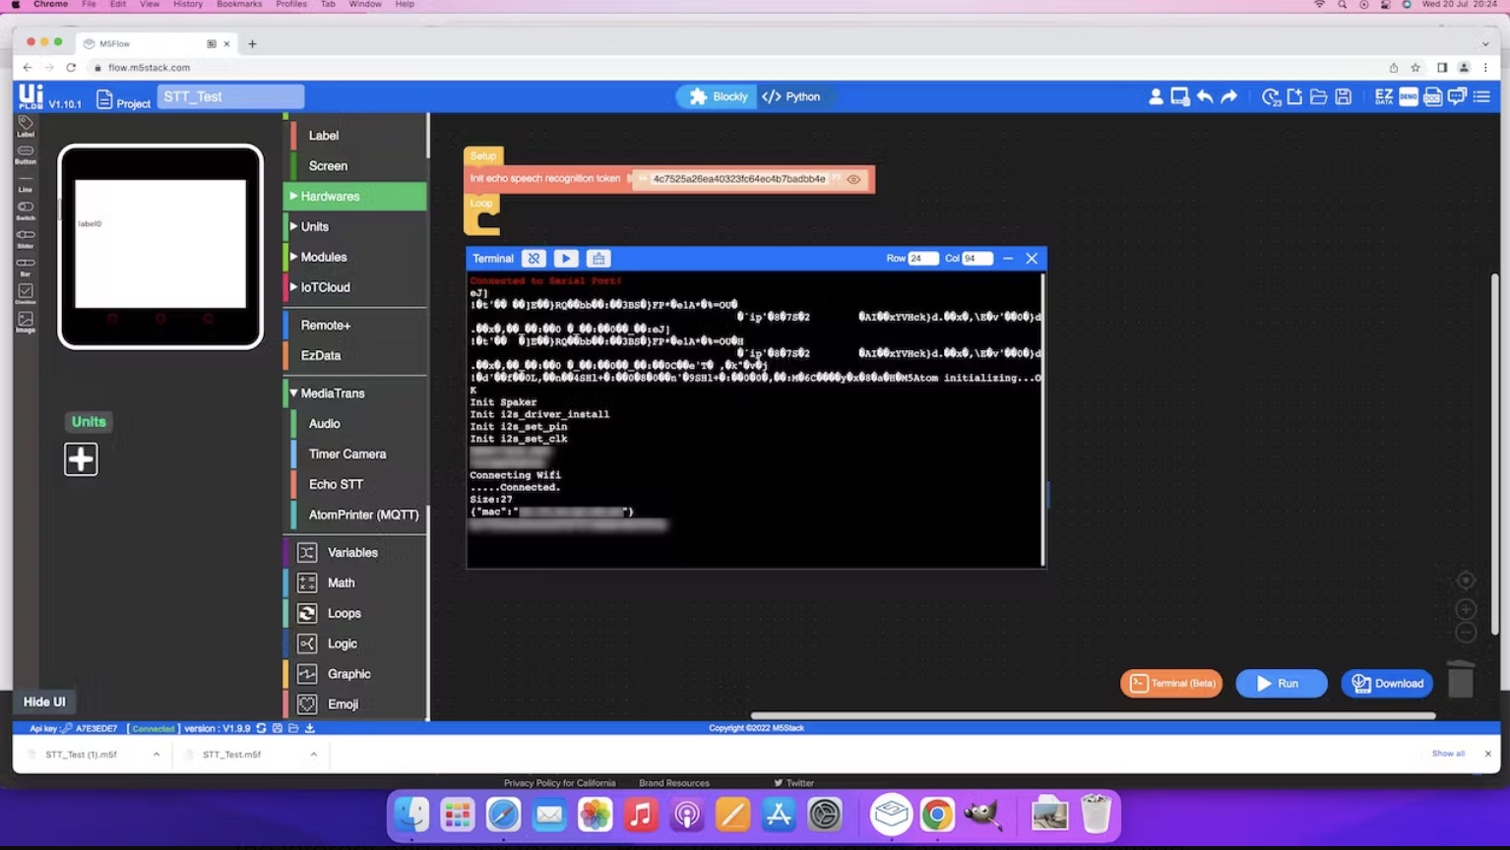
Task: Click the undo arrow in the toolbar
Action: (x=1205, y=96)
